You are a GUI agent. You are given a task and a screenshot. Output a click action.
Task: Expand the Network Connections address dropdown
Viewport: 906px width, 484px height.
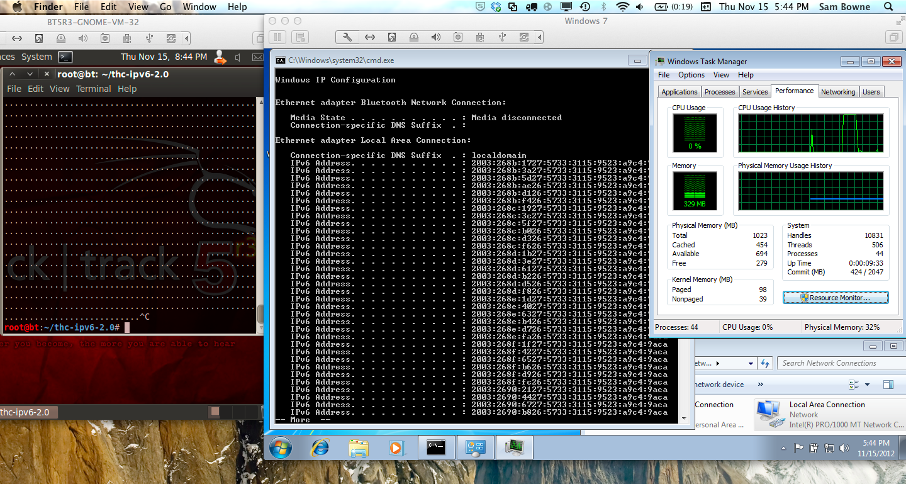(751, 363)
